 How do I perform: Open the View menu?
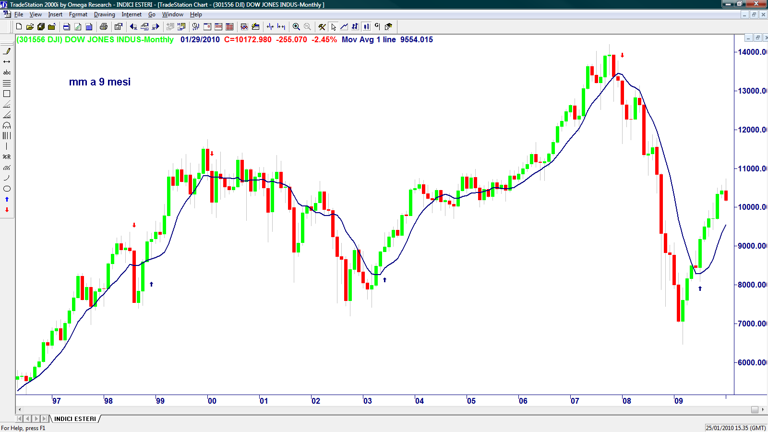[36, 14]
